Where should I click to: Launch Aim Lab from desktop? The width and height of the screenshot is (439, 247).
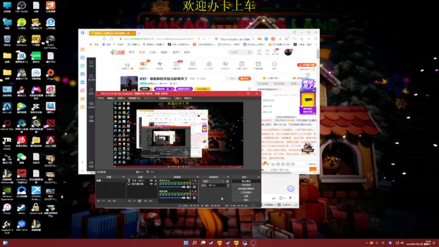point(7,108)
